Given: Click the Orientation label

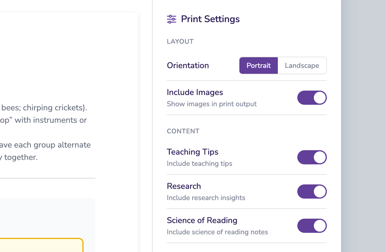Looking at the screenshot, I should click(x=188, y=66).
